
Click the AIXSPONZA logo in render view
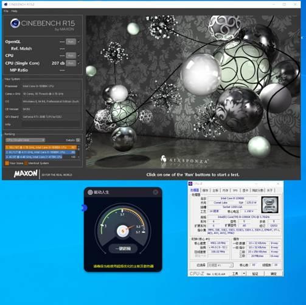pyautogui.click(x=184, y=160)
